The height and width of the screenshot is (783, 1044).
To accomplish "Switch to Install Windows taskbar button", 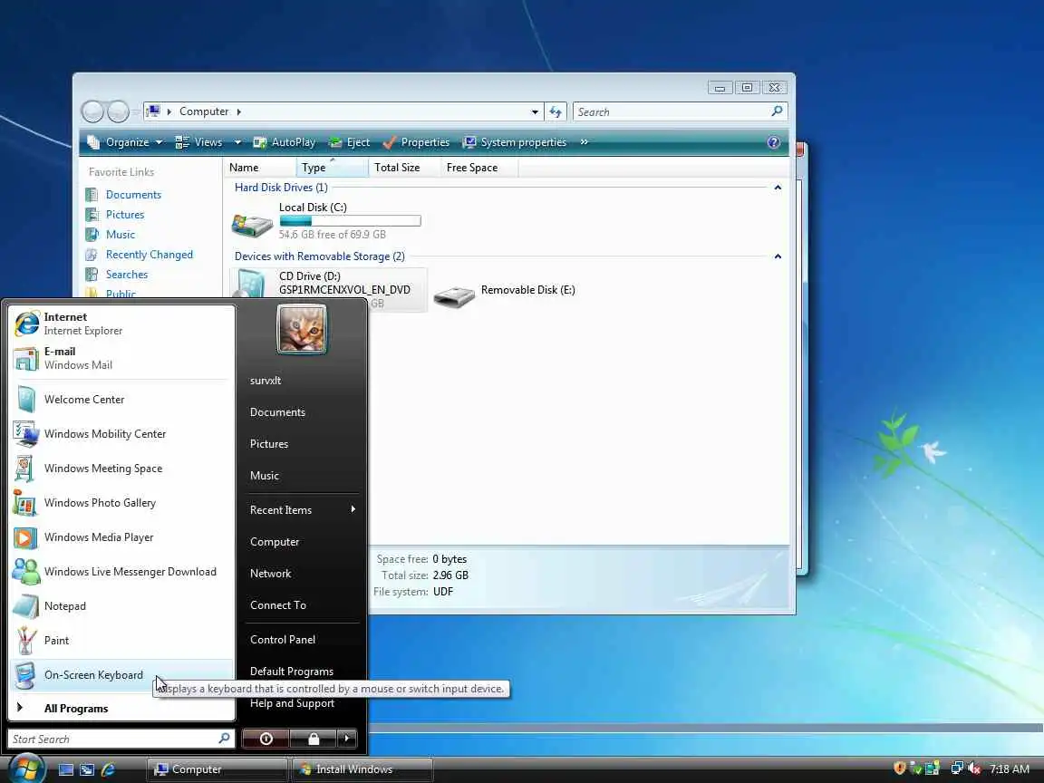I will tap(362, 769).
